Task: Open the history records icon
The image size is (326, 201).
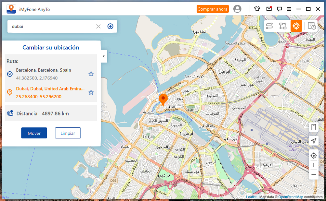Action: [312, 26]
